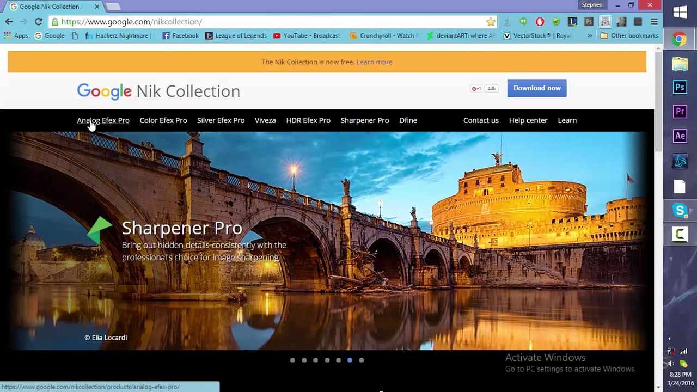Go back using the browser back arrow
697x392 pixels.
point(9,22)
